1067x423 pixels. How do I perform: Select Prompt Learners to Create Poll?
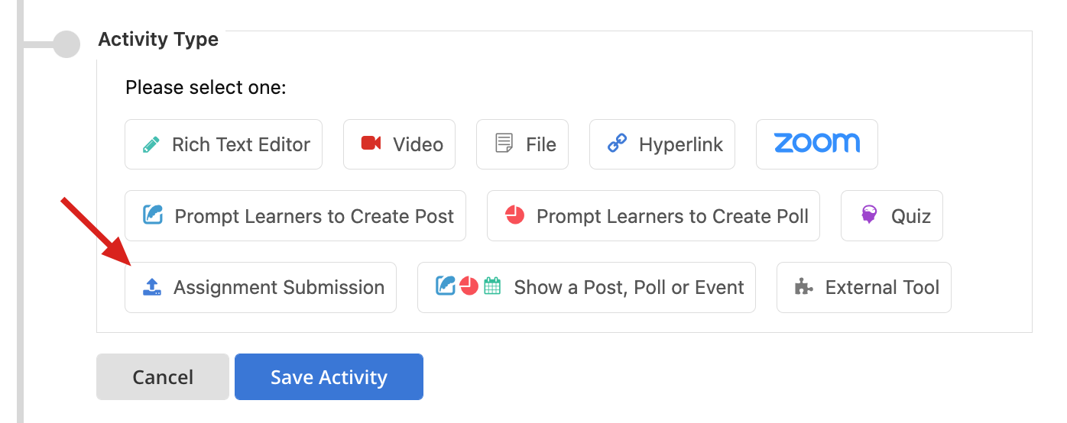coord(653,216)
